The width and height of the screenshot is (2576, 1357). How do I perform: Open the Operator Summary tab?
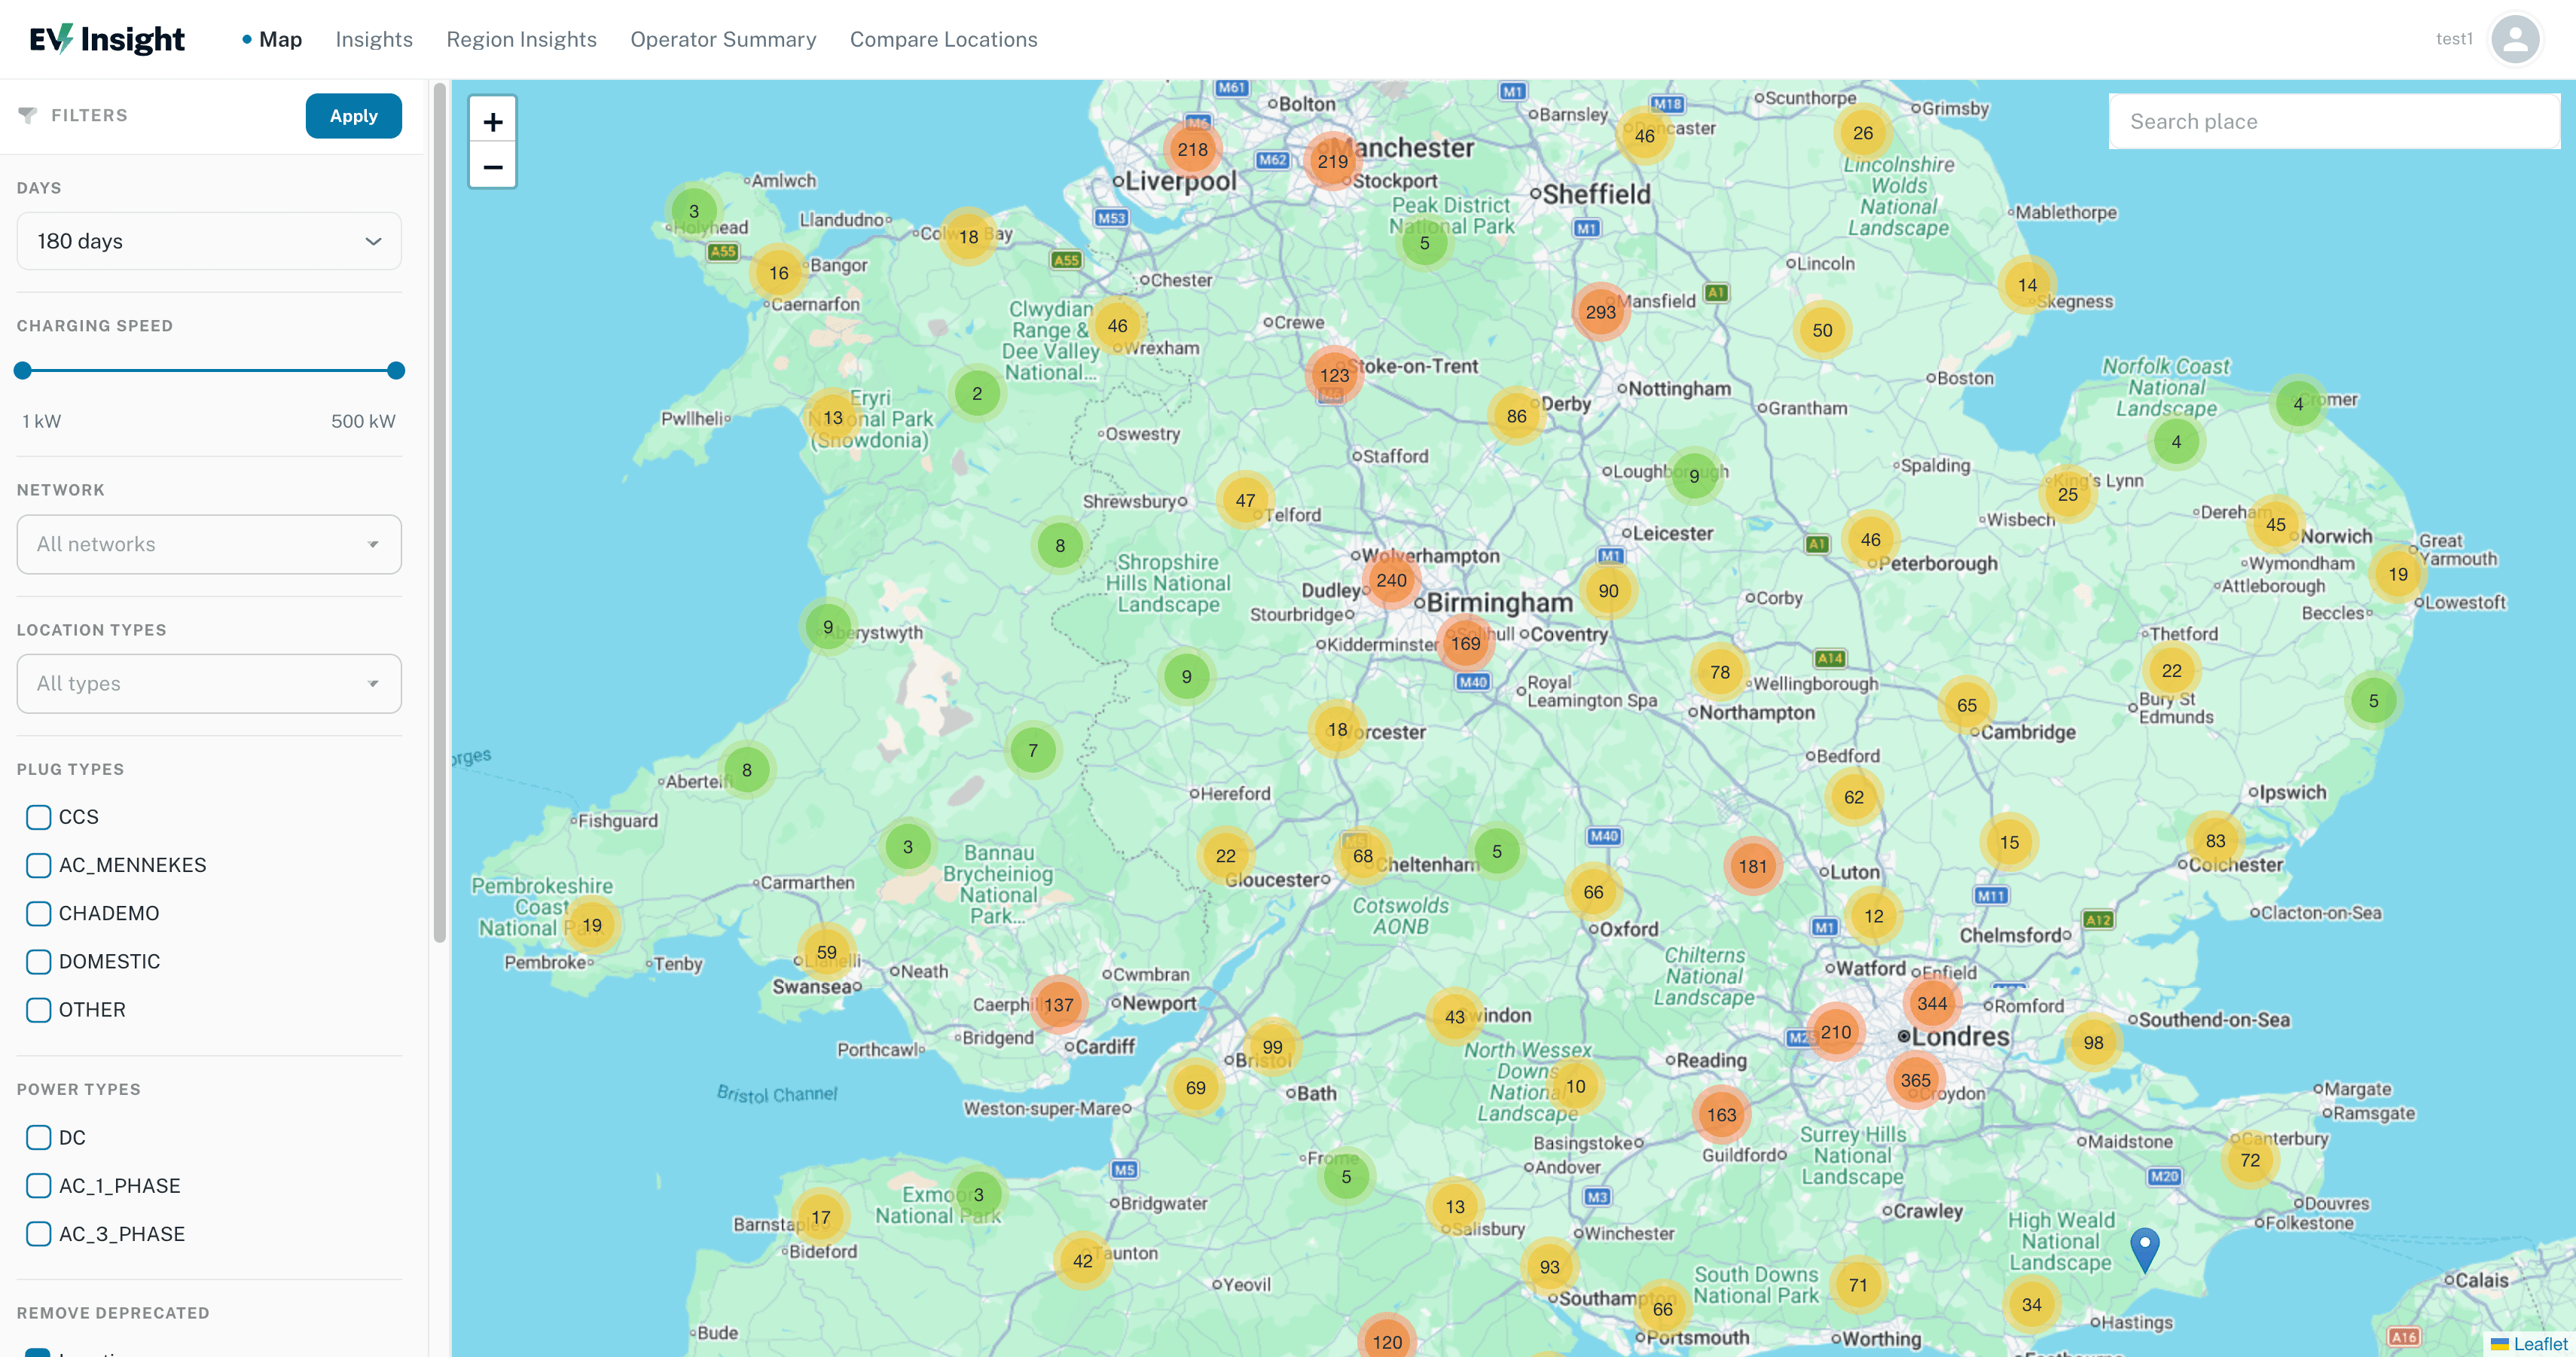(x=723, y=39)
